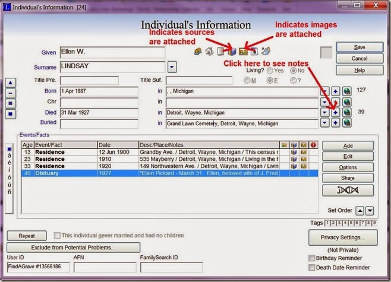Enable Birthday Reminder checkbox
The width and height of the screenshot is (391, 282).
(x=312, y=258)
